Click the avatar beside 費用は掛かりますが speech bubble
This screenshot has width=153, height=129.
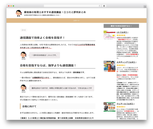coord(23,88)
